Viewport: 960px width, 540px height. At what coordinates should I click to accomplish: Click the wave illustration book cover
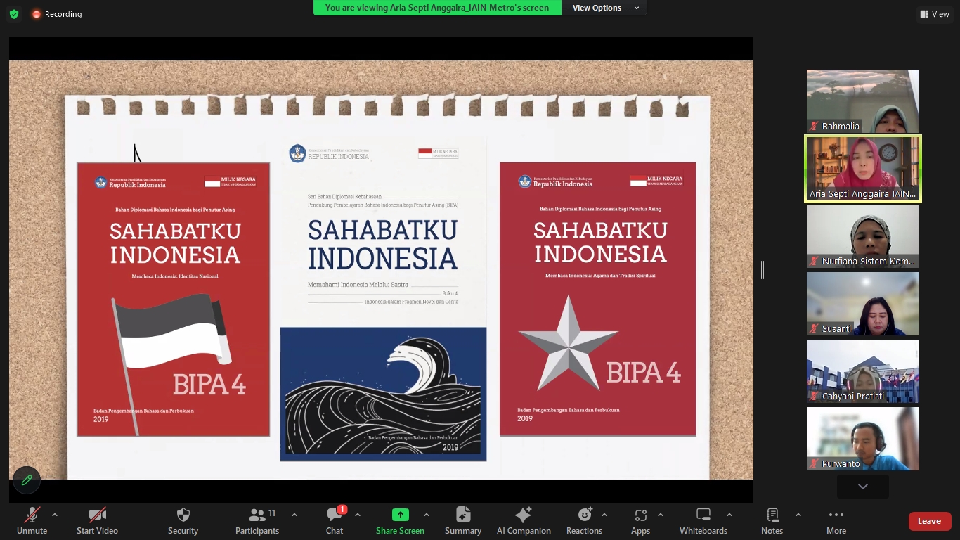(x=383, y=299)
